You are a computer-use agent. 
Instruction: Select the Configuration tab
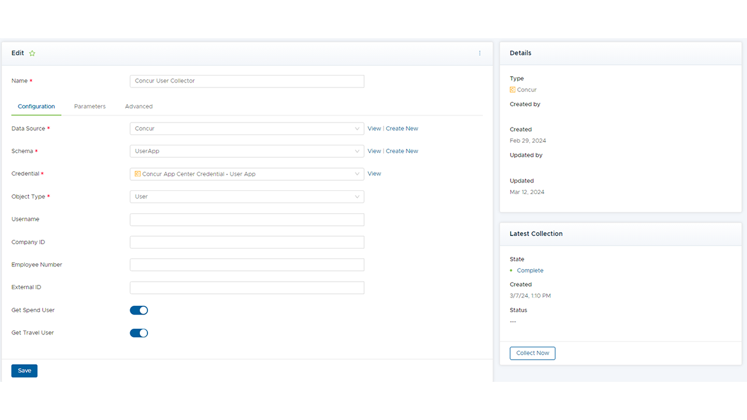[x=36, y=107]
